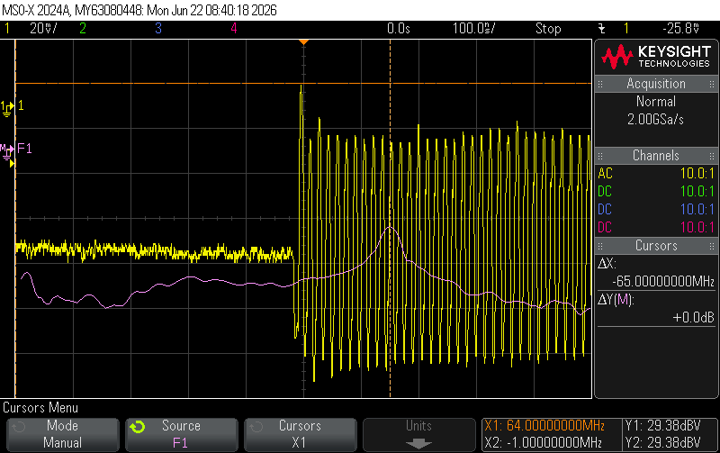The height and width of the screenshot is (453, 720).
Task: Click the Y2: 29.38dBV readout
Action: click(663, 443)
